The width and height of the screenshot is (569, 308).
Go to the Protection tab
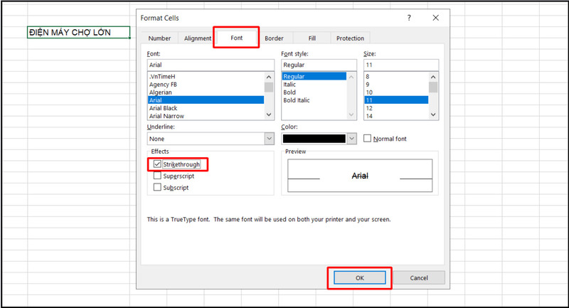tap(350, 38)
